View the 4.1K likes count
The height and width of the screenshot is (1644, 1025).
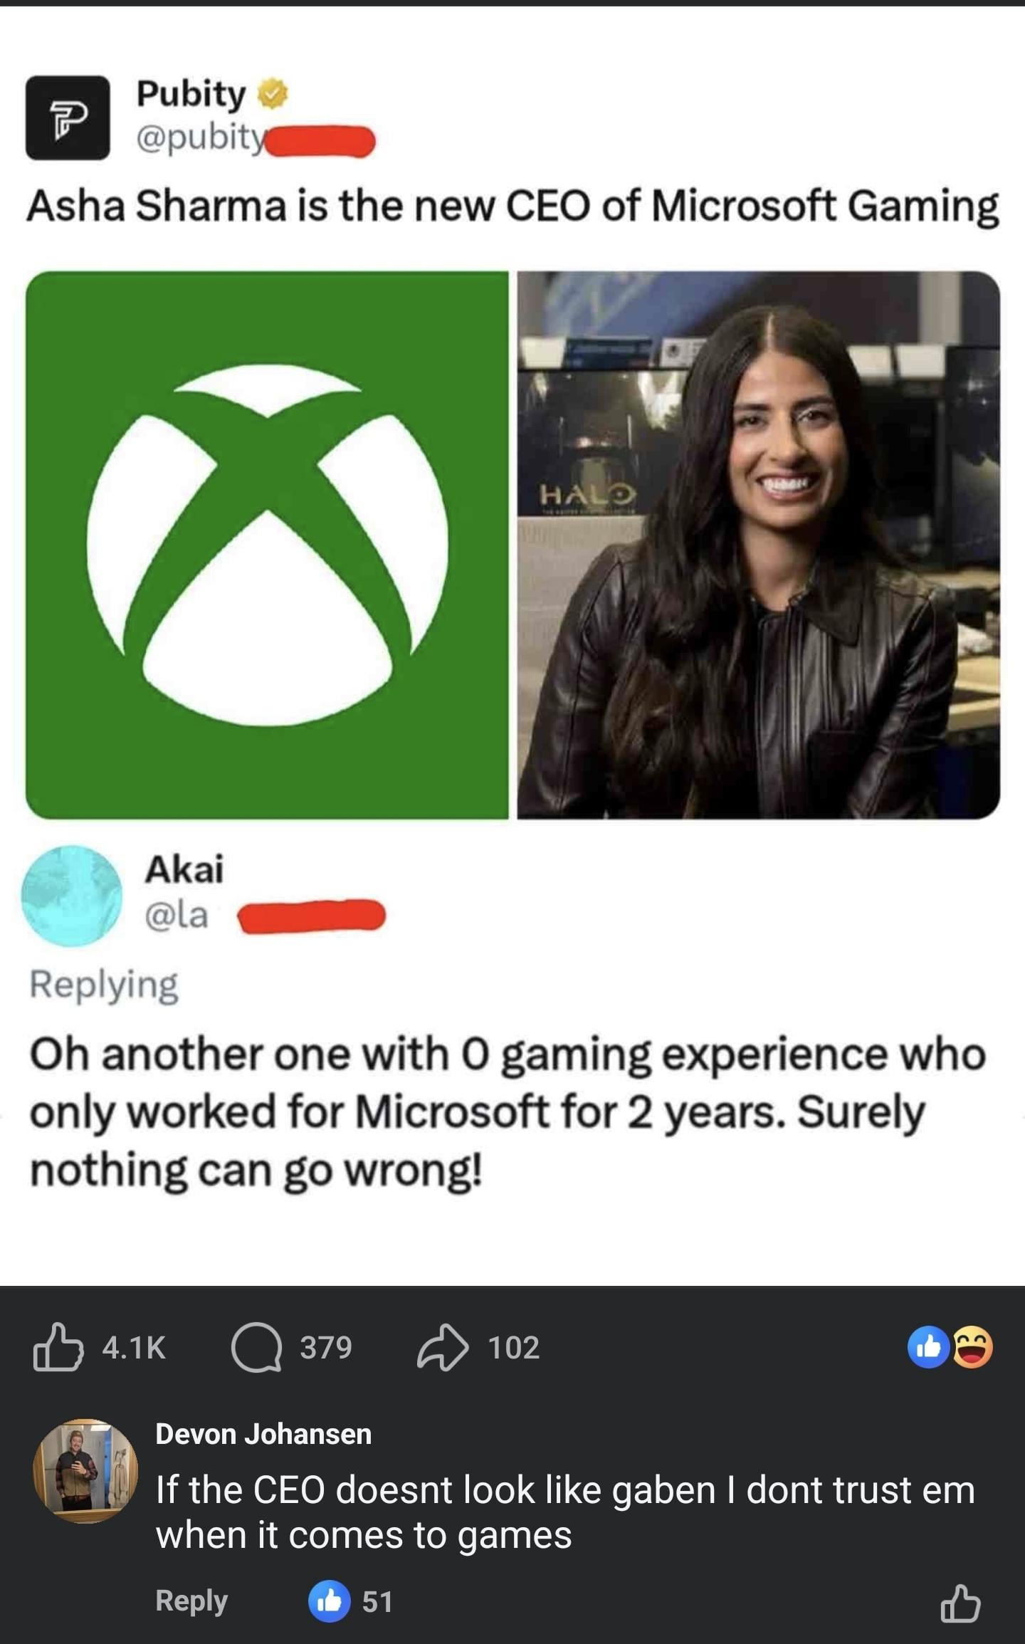[134, 1347]
